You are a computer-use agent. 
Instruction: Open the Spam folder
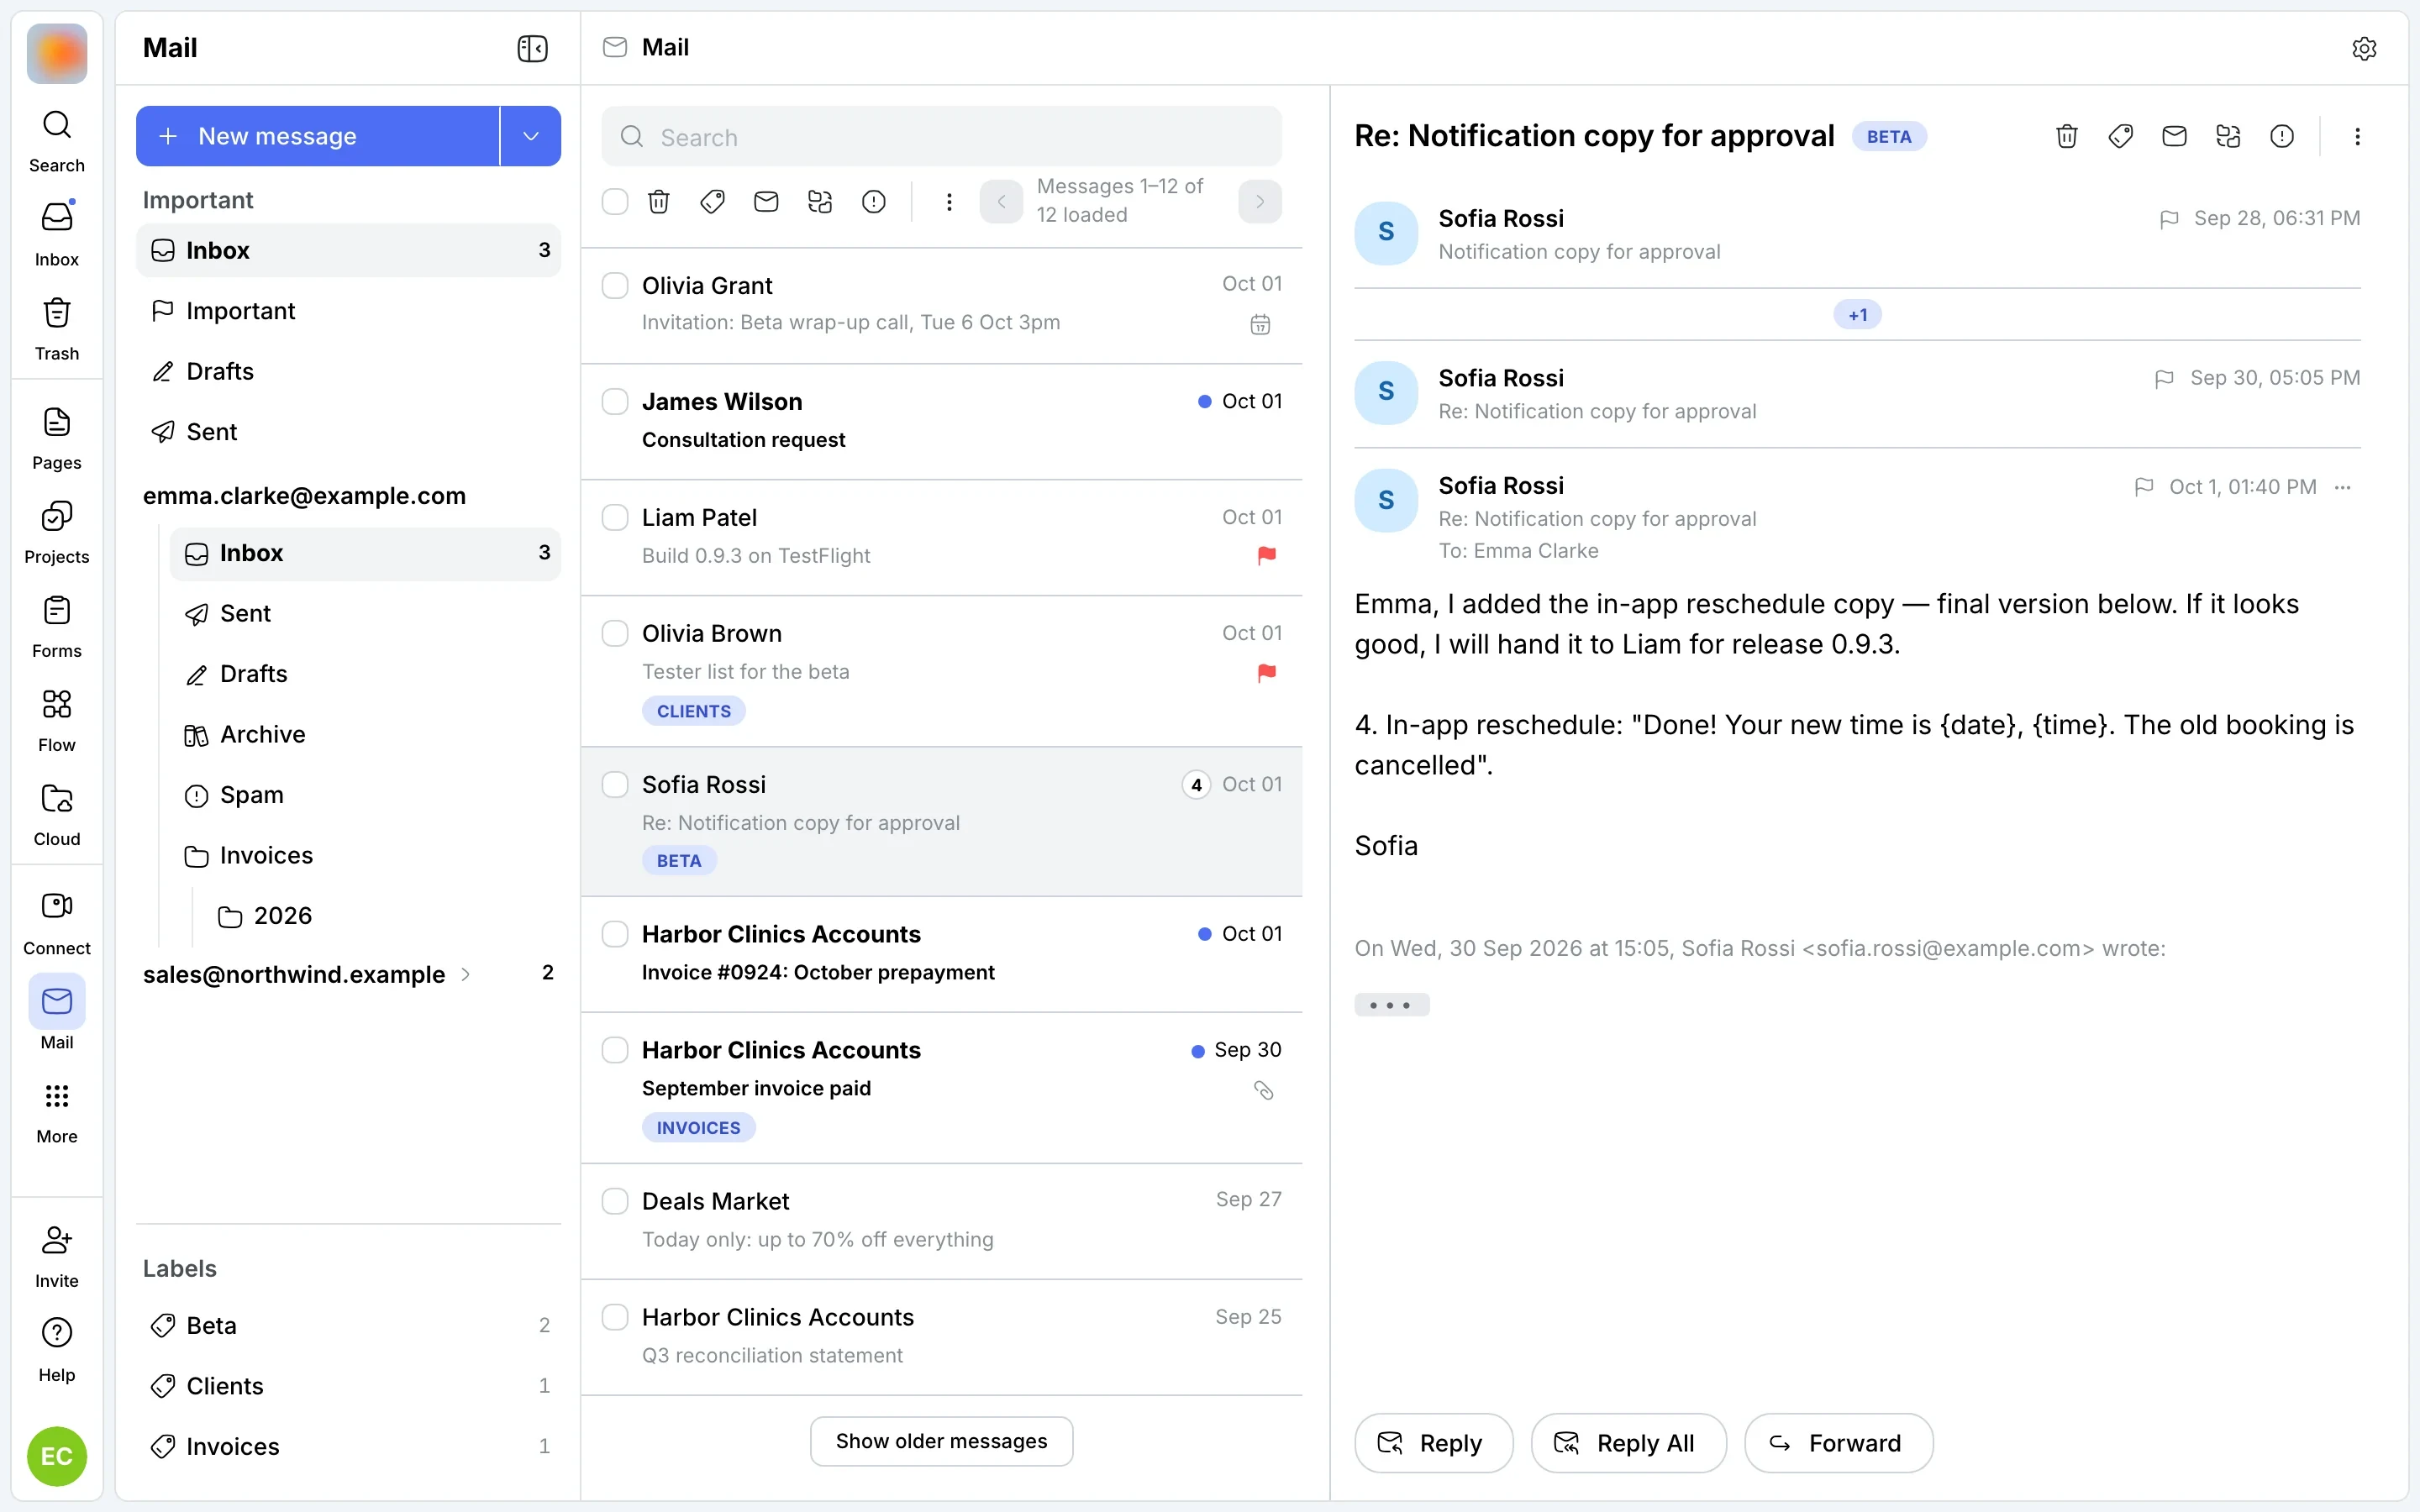tap(365, 795)
